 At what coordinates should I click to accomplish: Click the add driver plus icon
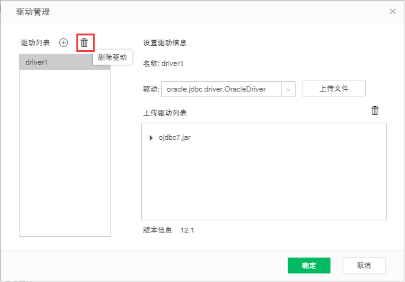64,43
